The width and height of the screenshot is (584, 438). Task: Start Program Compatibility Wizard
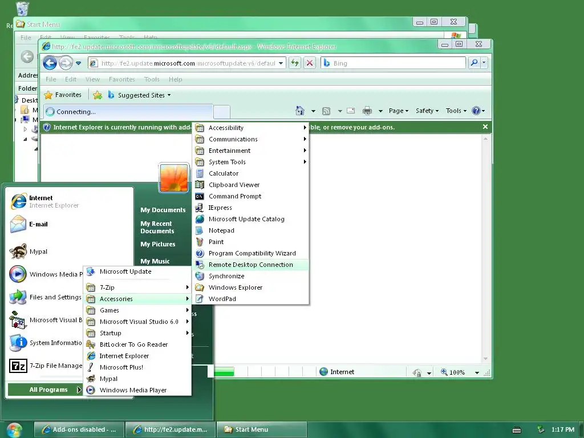(x=251, y=253)
